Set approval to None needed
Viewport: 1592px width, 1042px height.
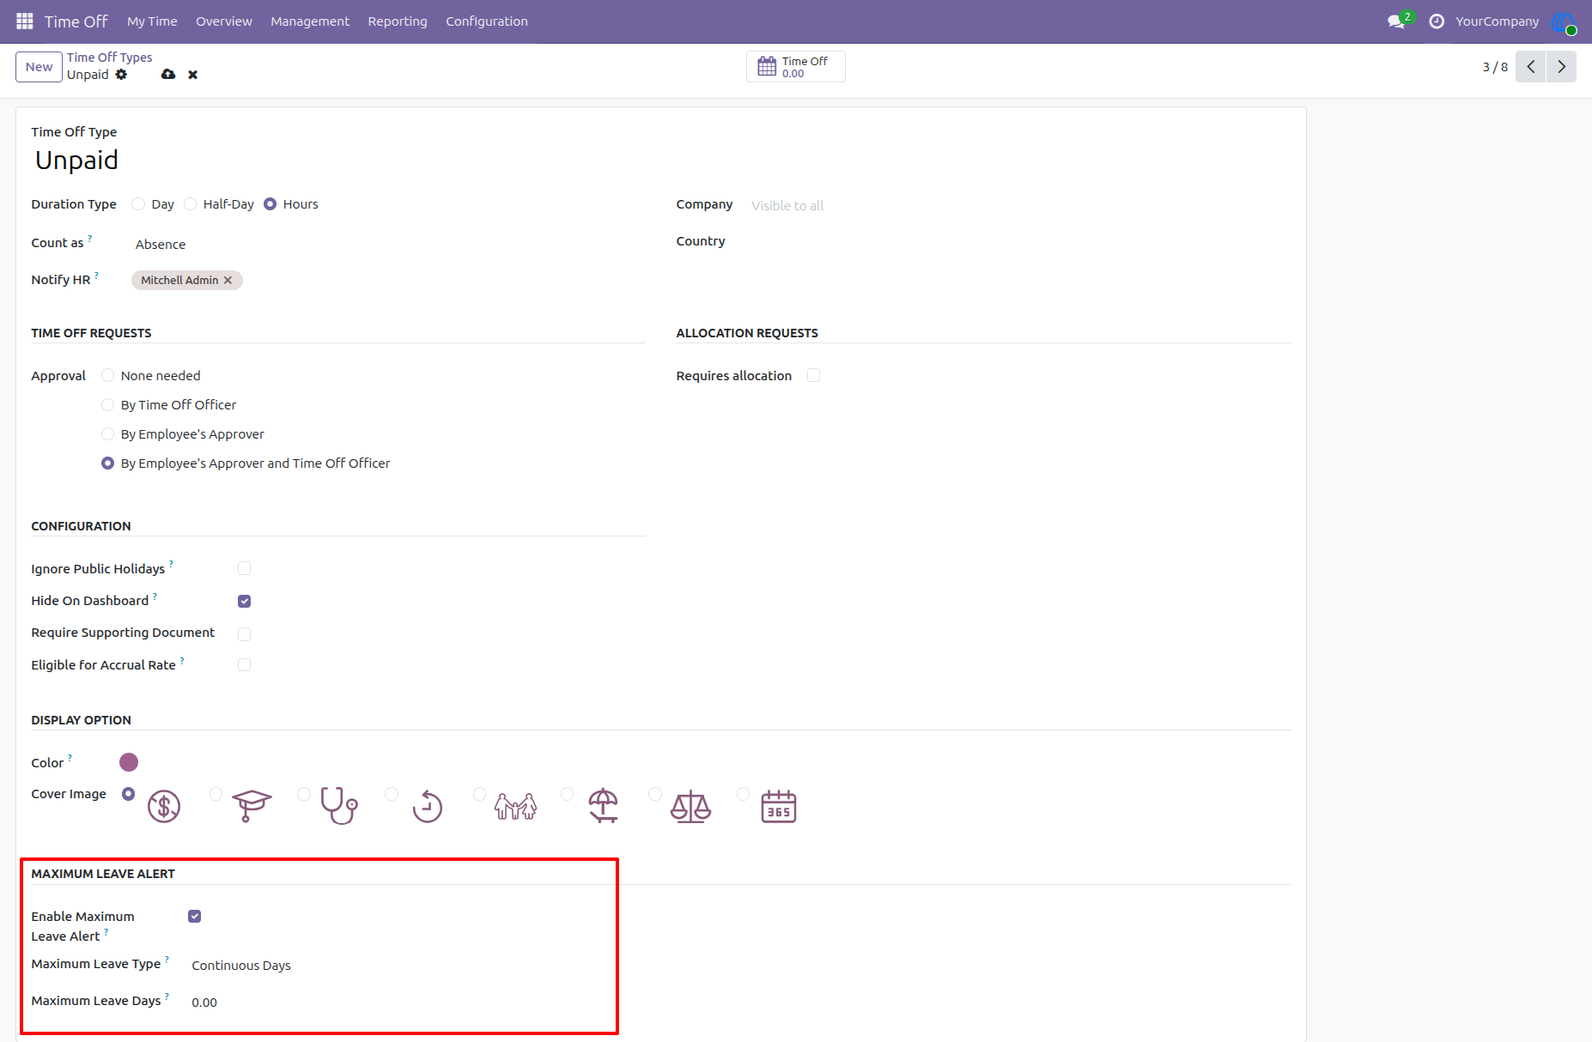[107, 376]
